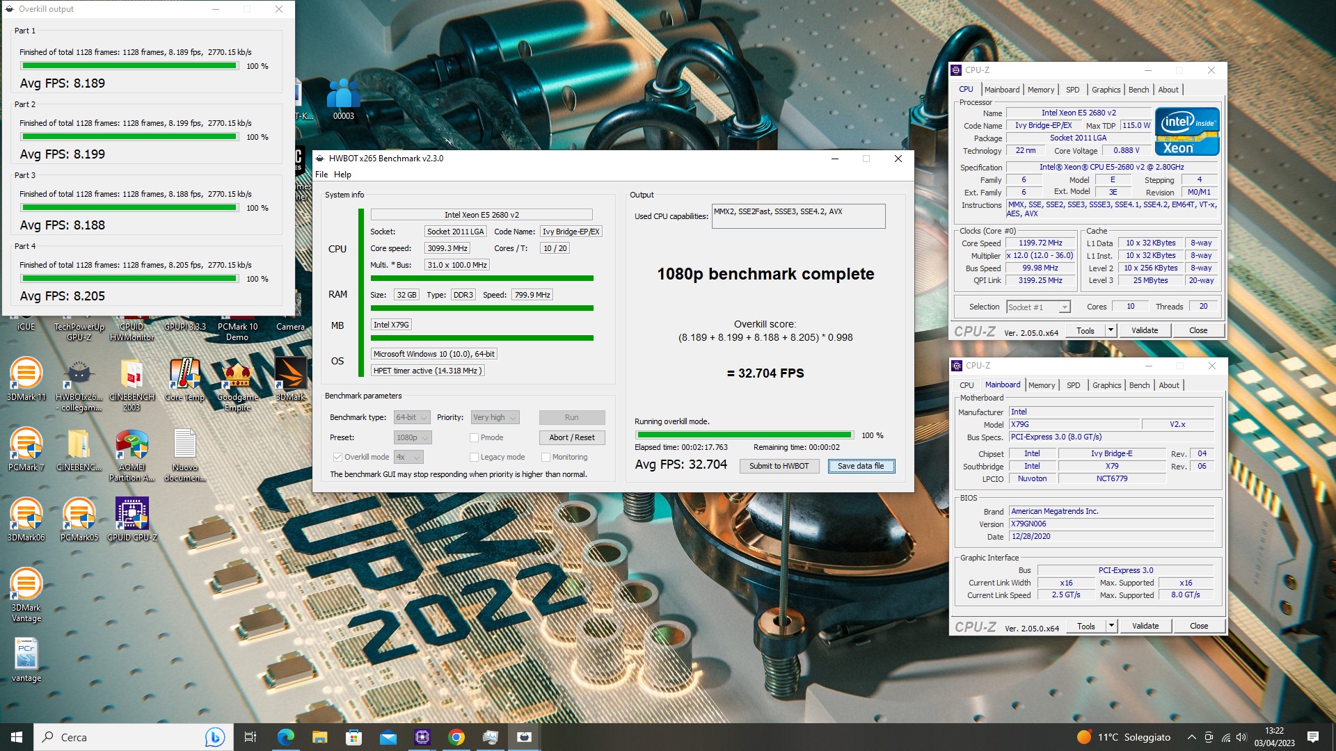Open the 11°C Soleggiato weather widget
The width and height of the screenshot is (1336, 751).
[1124, 737]
